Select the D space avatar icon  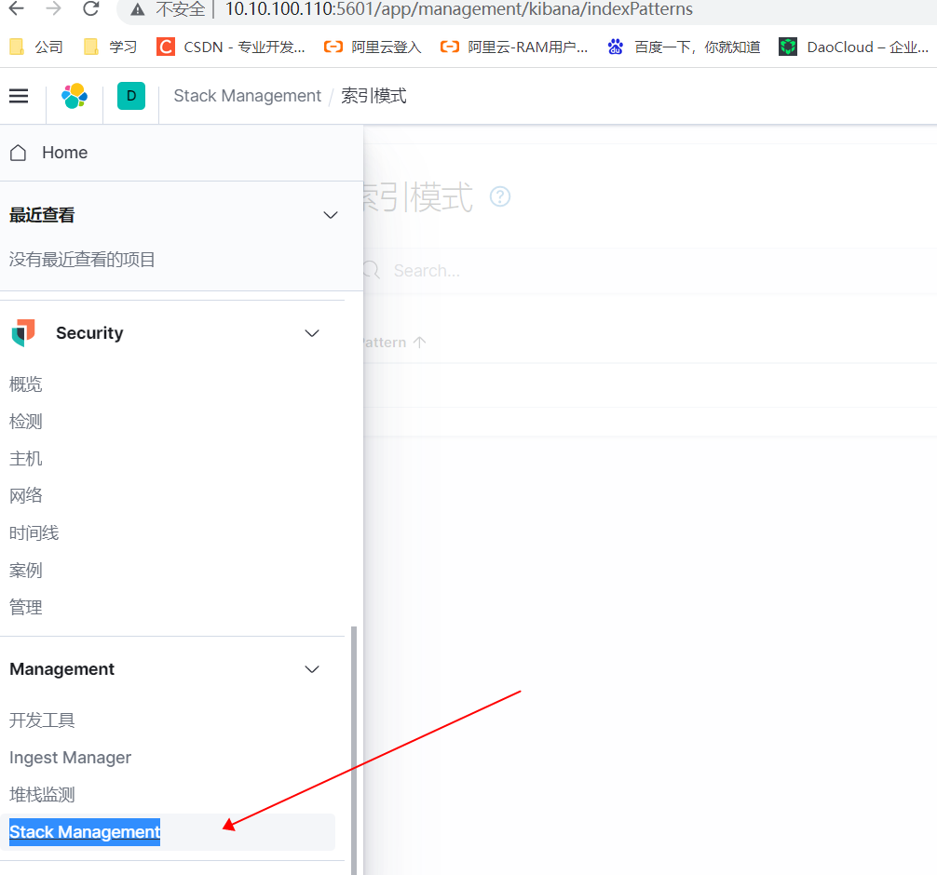point(130,95)
